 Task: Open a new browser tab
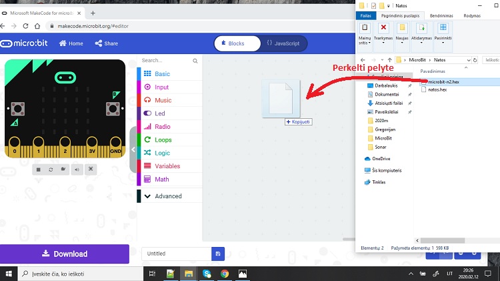(x=93, y=13)
